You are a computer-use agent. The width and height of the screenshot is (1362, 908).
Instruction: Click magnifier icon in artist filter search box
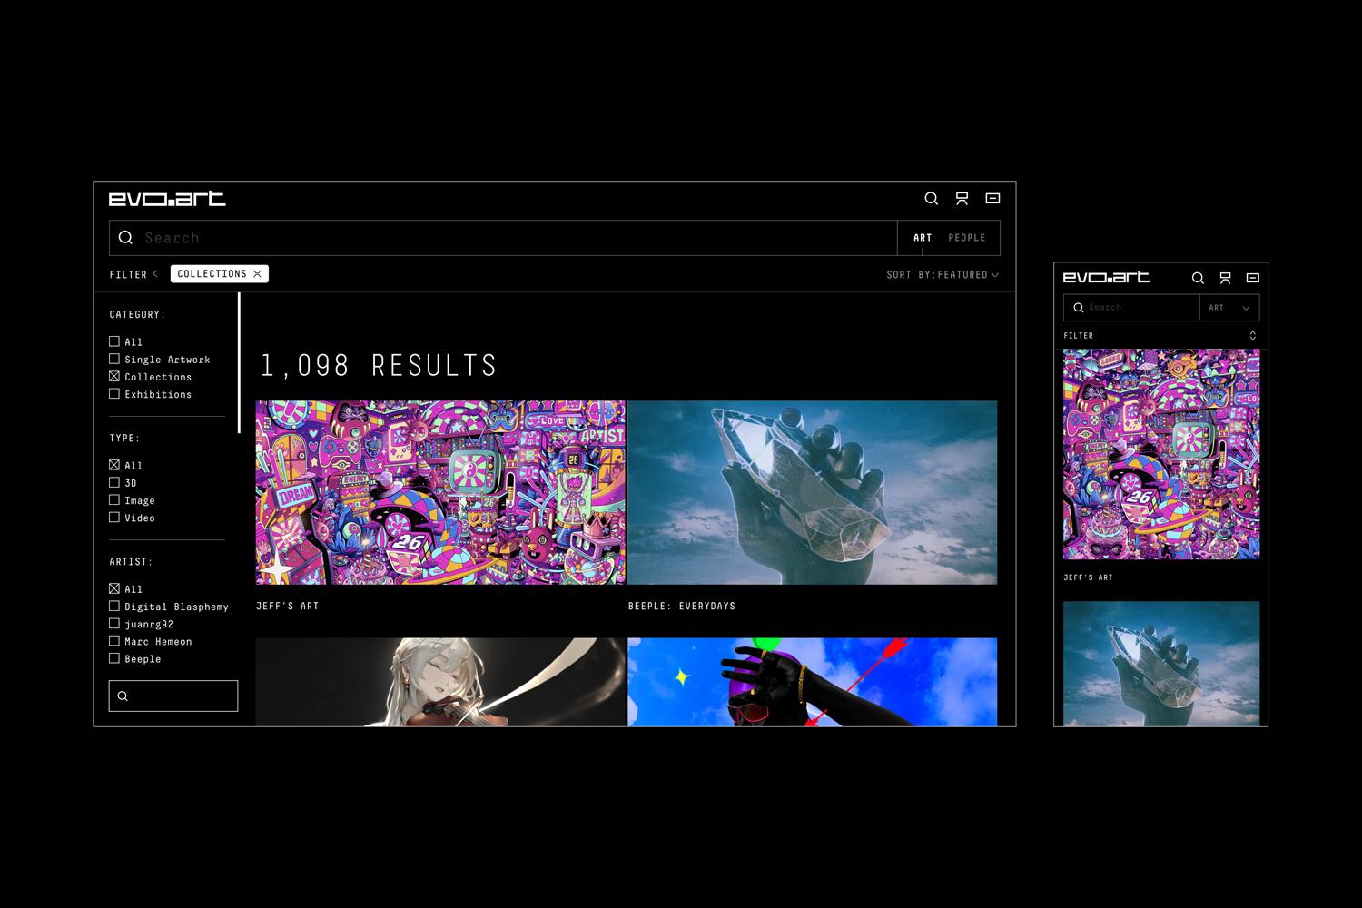point(123,696)
